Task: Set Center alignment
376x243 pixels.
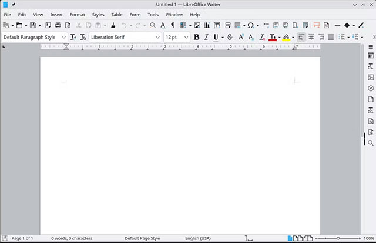Action: [311, 37]
